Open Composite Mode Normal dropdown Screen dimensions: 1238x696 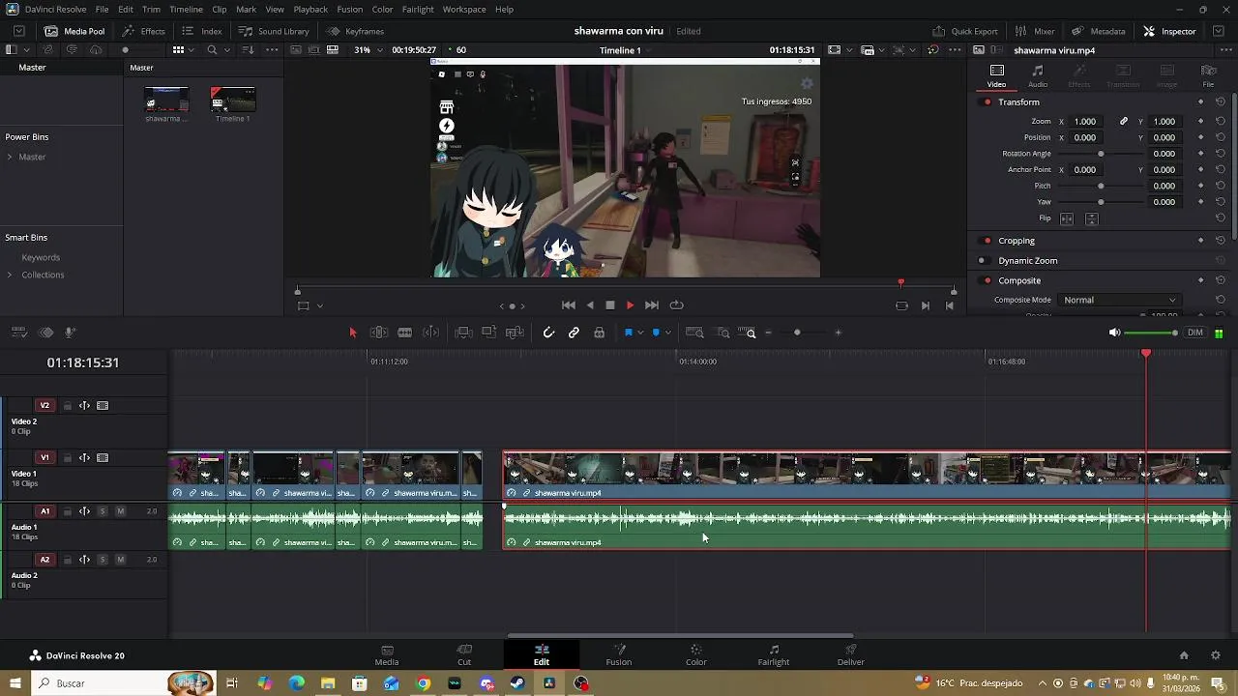tap(1120, 300)
